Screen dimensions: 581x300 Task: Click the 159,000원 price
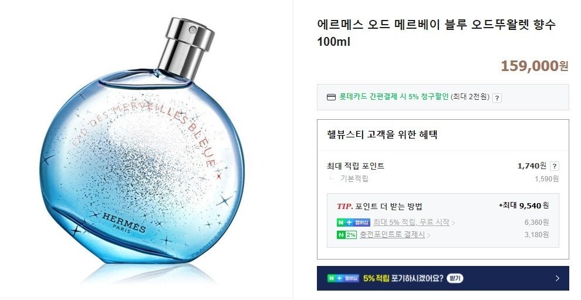tap(534, 66)
